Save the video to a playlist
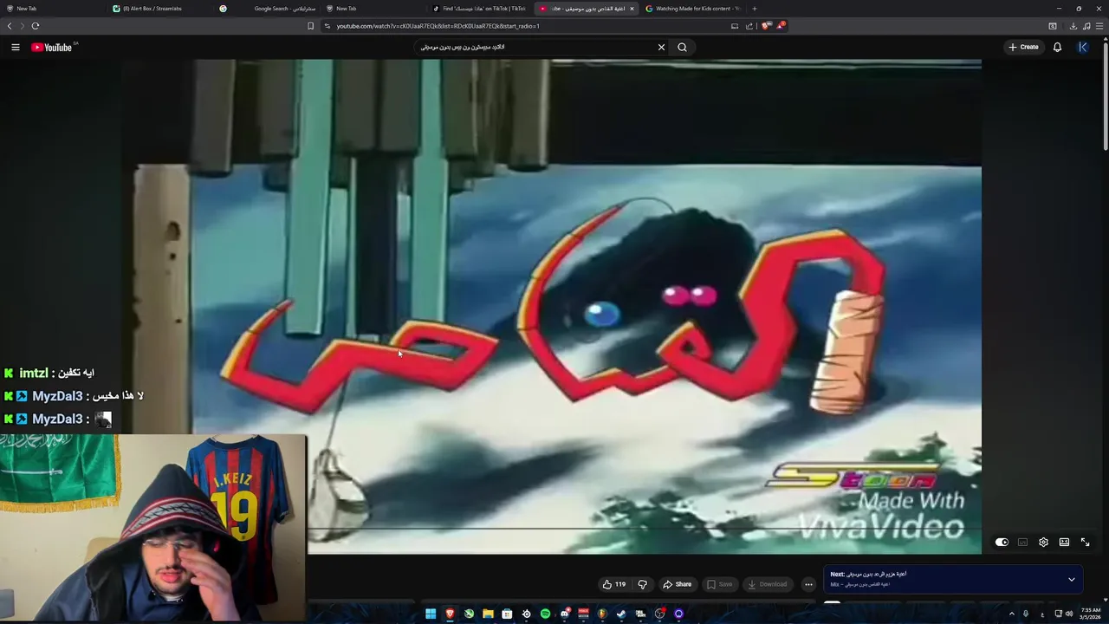Viewport: 1109px width, 624px height. [x=719, y=584]
